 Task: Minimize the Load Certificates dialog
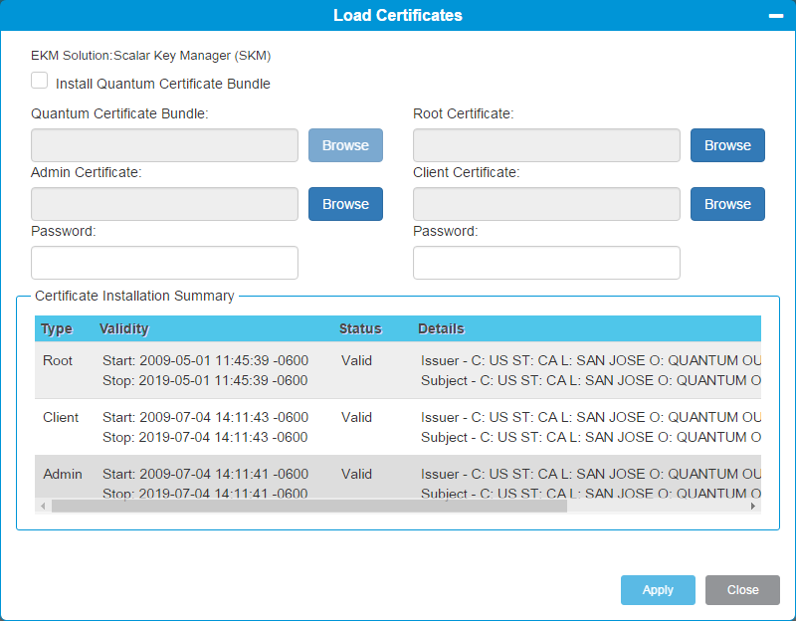[774, 16]
